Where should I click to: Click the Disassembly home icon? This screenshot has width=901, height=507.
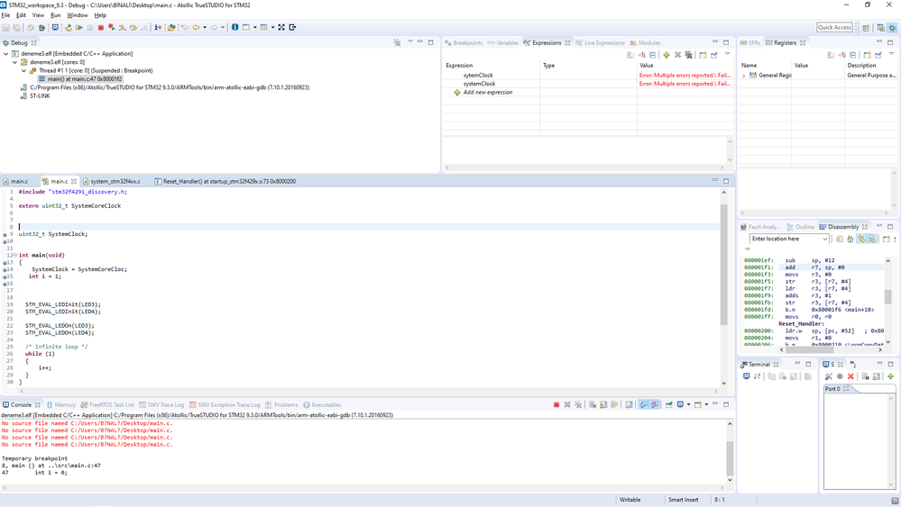point(850,239)
